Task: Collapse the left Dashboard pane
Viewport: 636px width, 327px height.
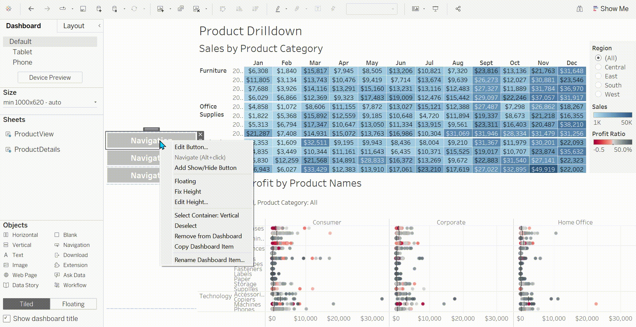Action: point(99,26)
